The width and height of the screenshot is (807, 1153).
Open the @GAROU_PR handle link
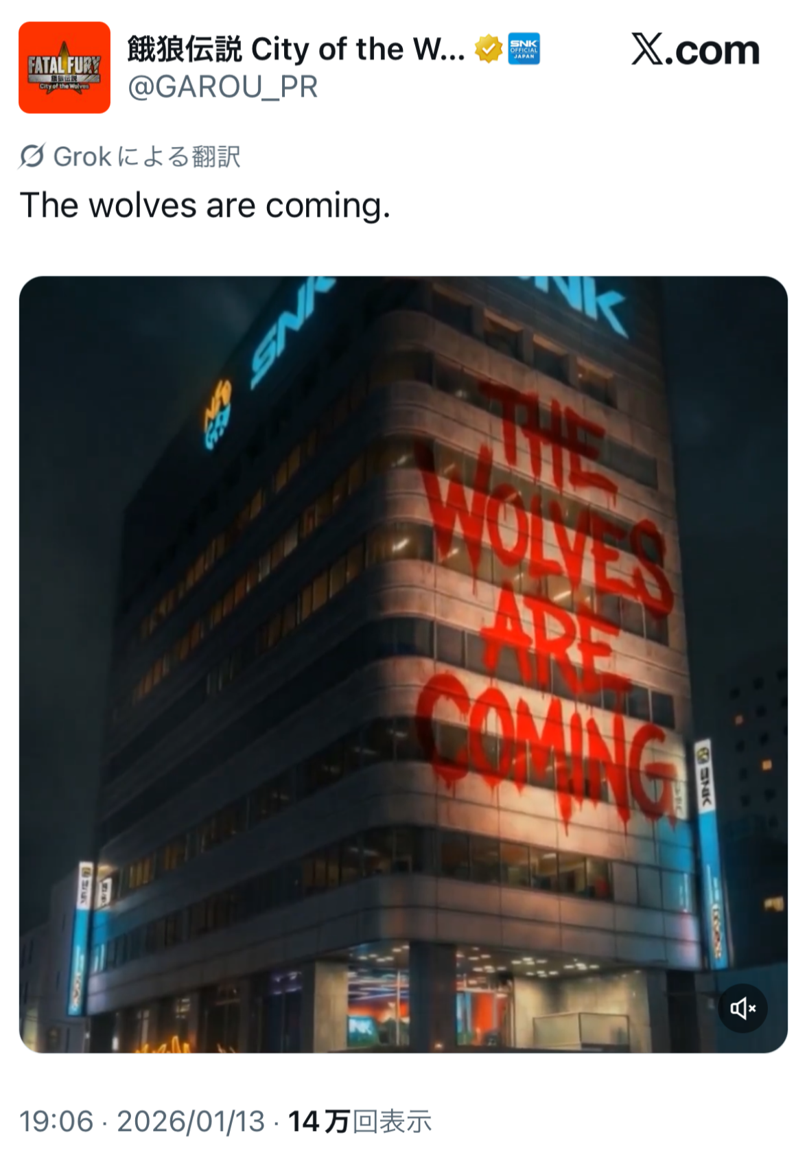[x=222, y=87]
